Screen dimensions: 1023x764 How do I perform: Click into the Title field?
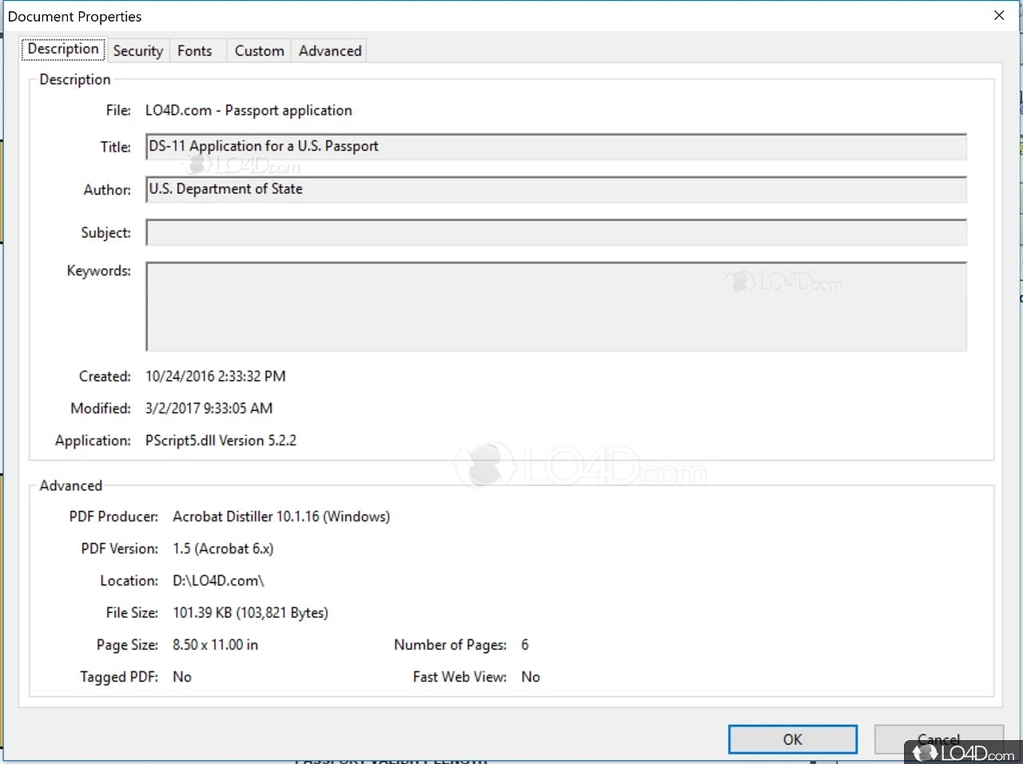556,147
